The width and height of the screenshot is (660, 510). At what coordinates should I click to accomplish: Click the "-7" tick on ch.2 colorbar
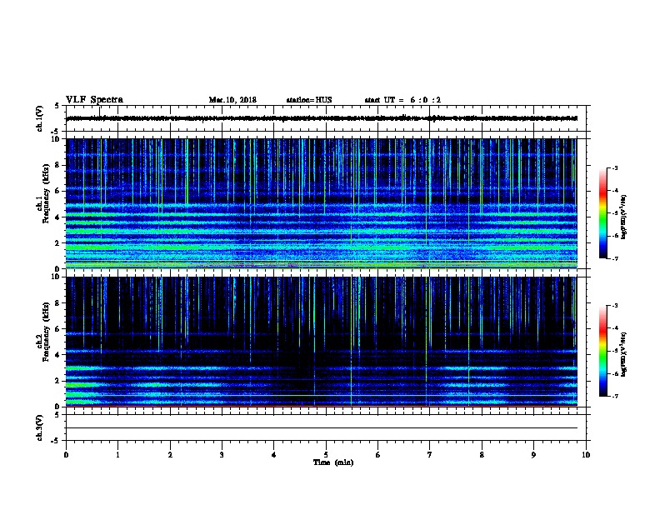614,397
